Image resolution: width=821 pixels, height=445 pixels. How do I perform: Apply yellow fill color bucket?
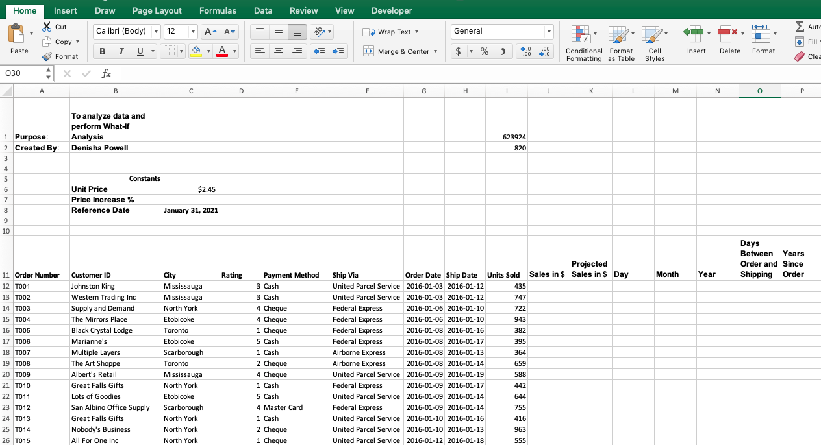click(x=196, y=51)
